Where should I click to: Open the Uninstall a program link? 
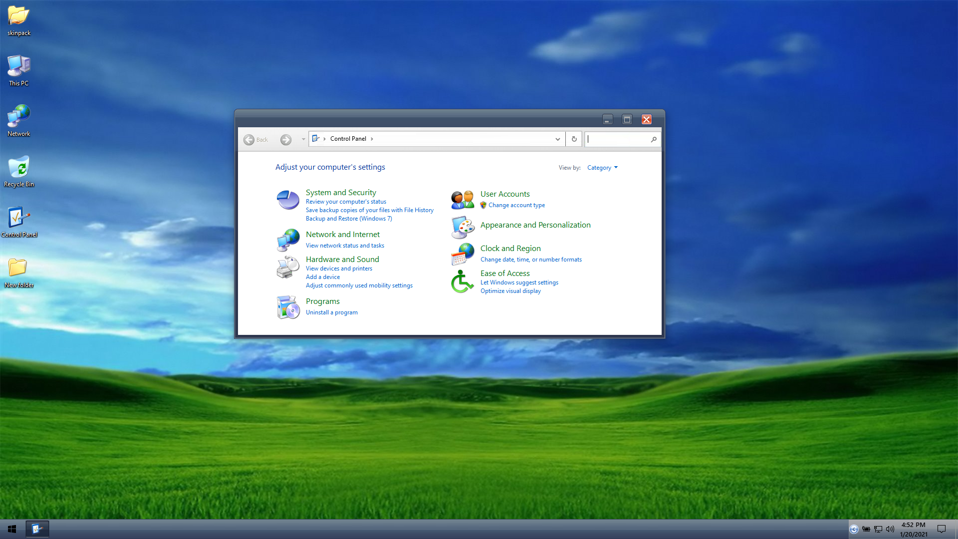(x=331, y=312)
